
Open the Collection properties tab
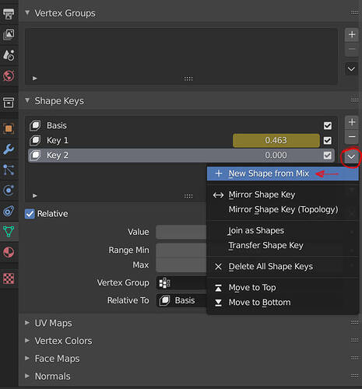coord(9,102)
